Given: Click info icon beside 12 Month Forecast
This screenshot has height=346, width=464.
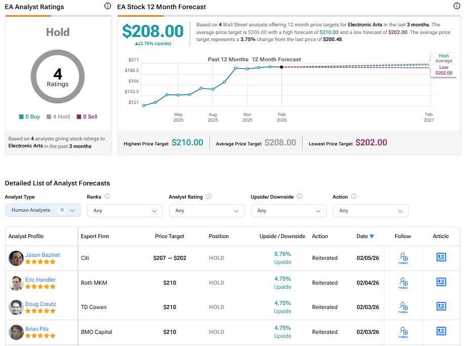Looking at the screenshot, I should (456, 6).
